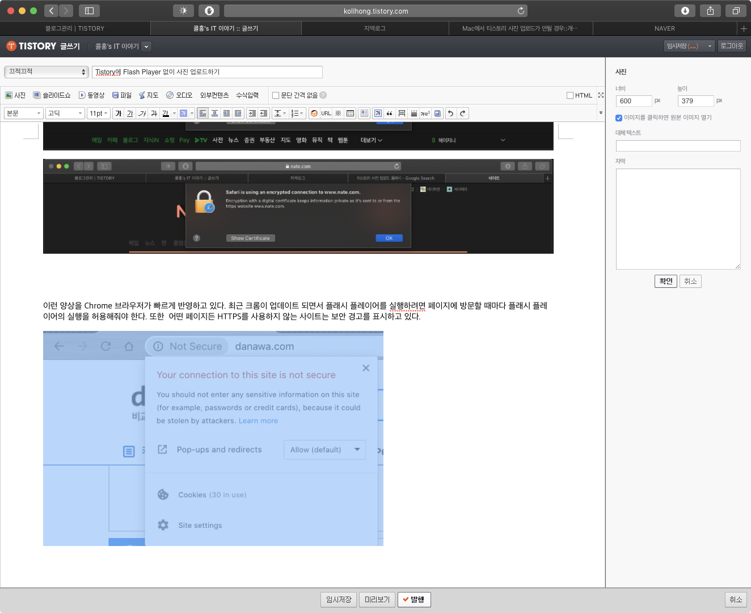Enable 문단 간격 없음 checkbox
The image size is (751, 613).
[276, 95]
